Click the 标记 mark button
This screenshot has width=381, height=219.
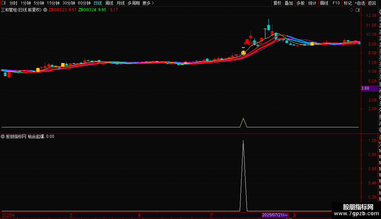coord(348,3)
